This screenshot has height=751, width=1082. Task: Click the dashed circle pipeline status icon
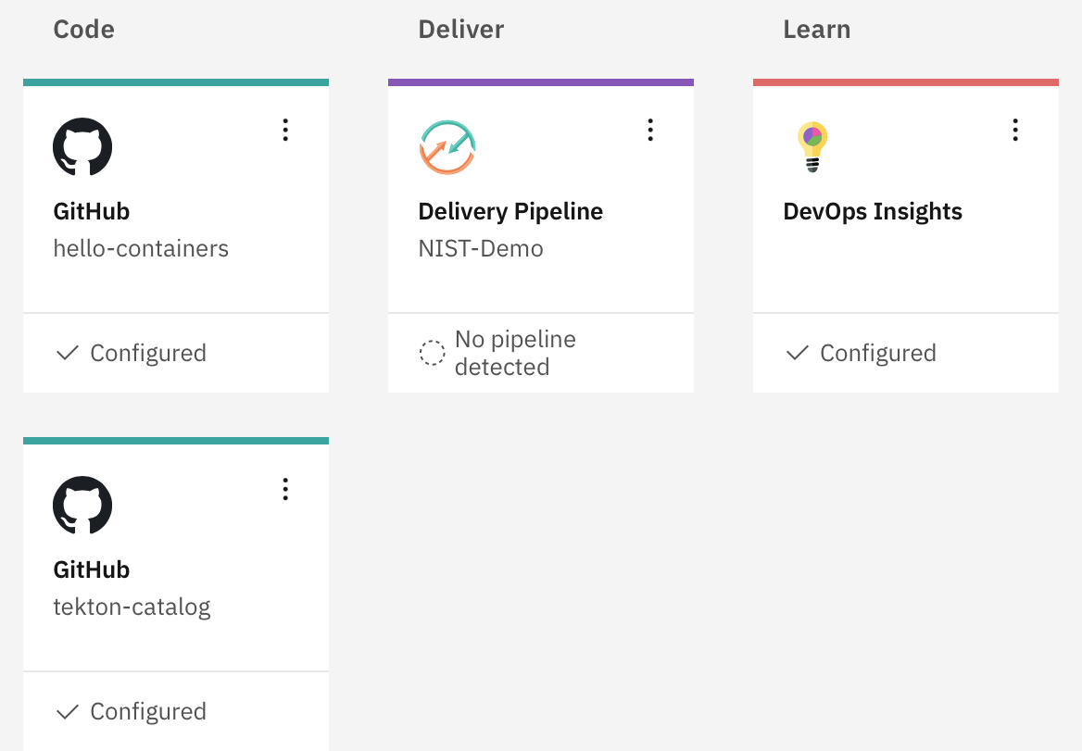click(x=433, y=353)
